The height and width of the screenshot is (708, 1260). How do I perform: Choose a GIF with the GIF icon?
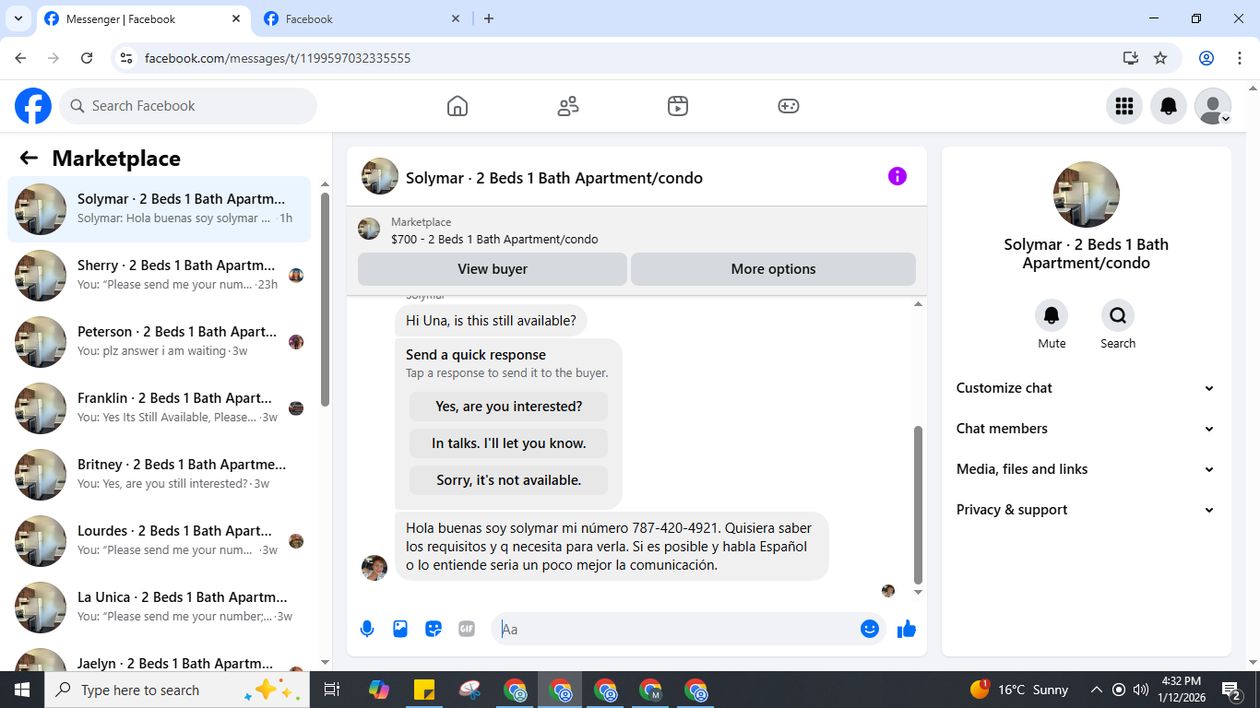point(467,629)
